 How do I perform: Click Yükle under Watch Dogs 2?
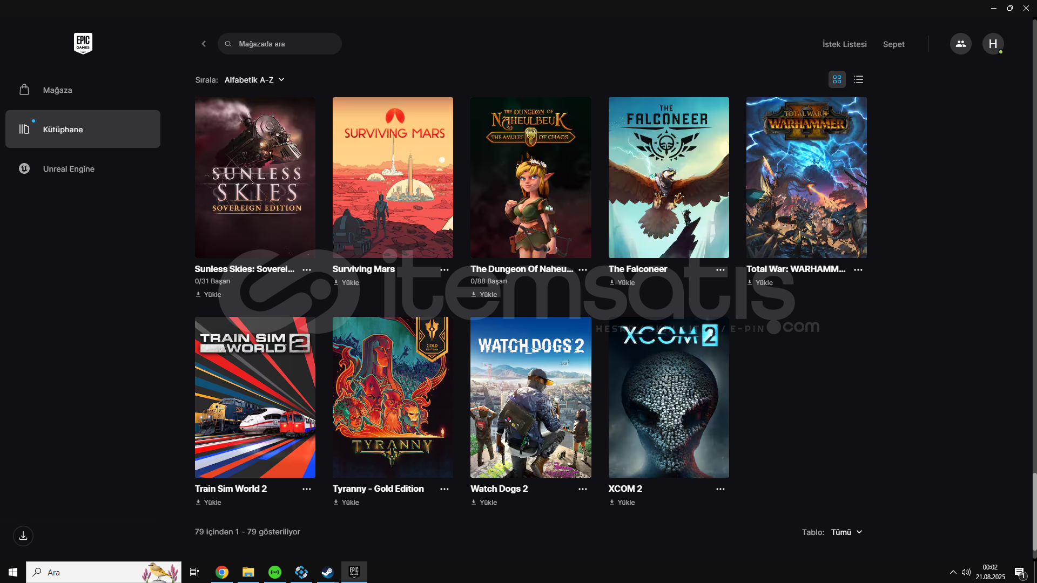pyautogui.click(x=484, y=503)
